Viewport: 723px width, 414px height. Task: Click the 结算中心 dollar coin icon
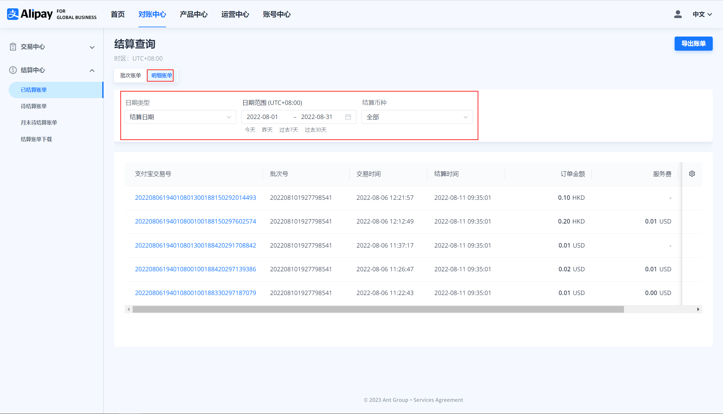point(13,70)
